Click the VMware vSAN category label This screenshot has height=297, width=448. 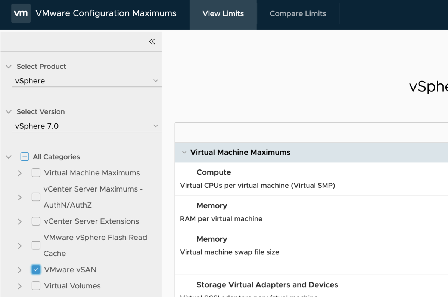click(70, 270)
